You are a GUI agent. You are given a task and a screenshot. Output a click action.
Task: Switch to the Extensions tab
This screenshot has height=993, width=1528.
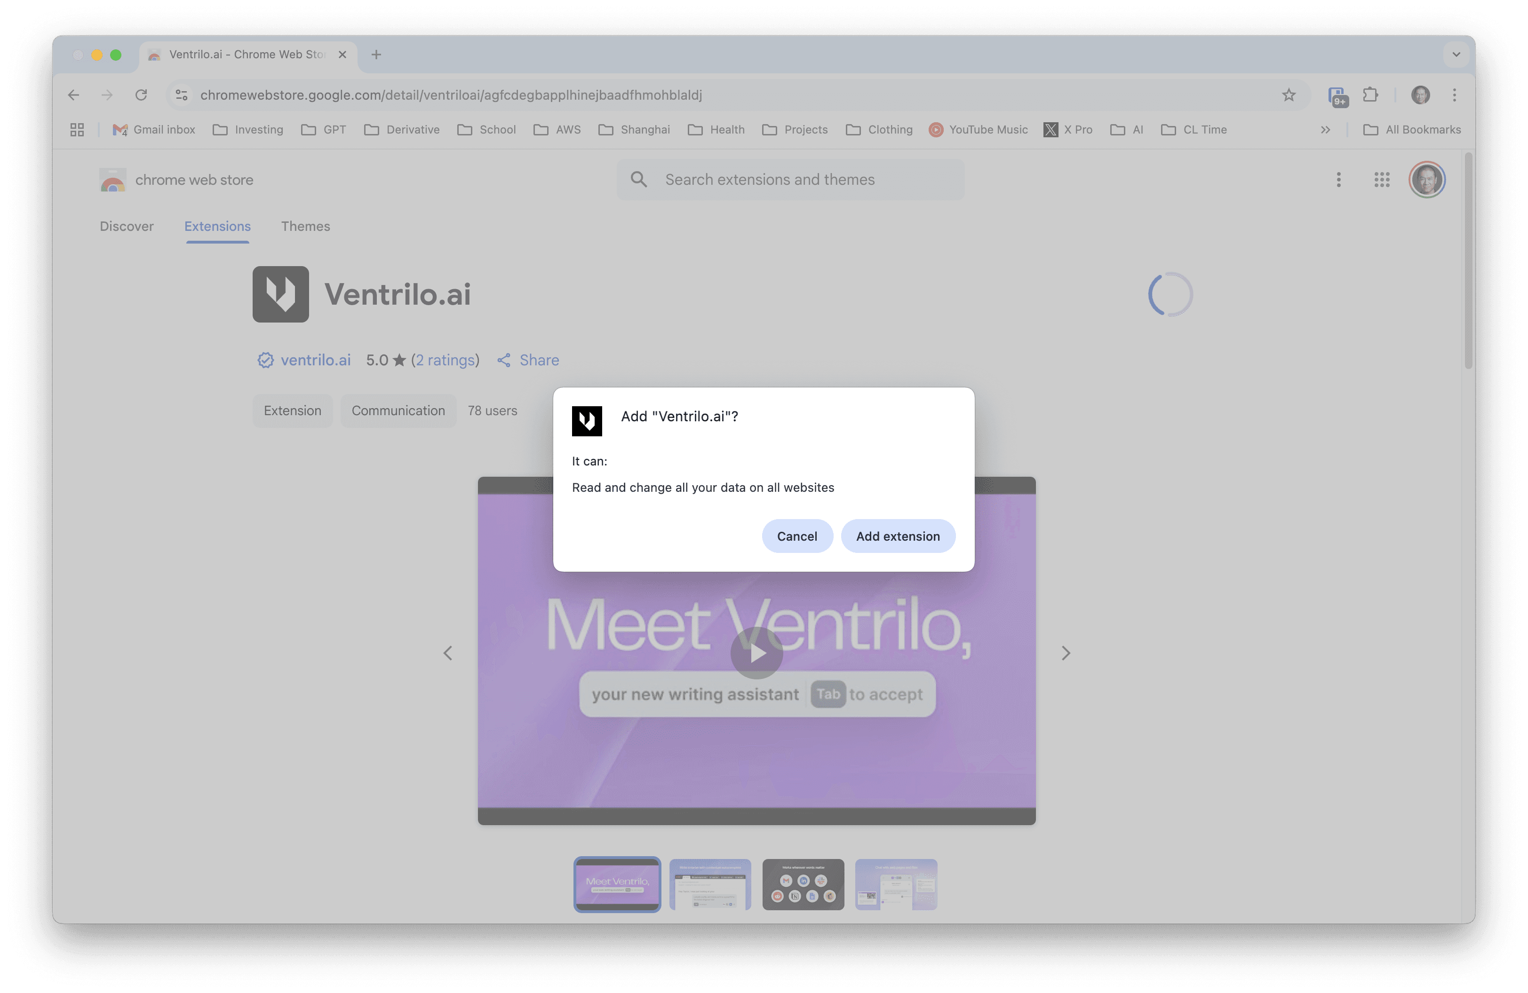tap(218, 227)
